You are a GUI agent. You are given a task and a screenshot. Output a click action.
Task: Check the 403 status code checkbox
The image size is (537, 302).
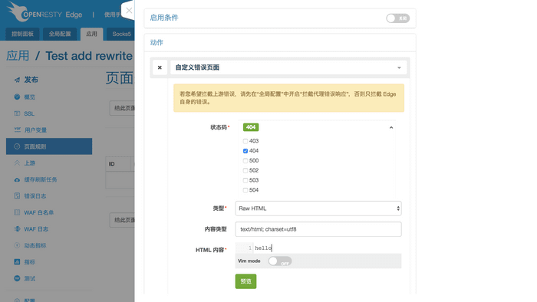pyautogui.click(x=245, y=141)
